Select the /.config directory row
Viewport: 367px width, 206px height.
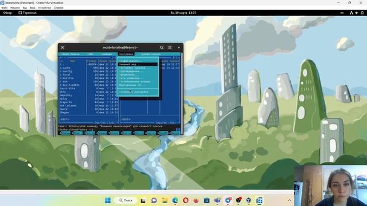point(89,72)
